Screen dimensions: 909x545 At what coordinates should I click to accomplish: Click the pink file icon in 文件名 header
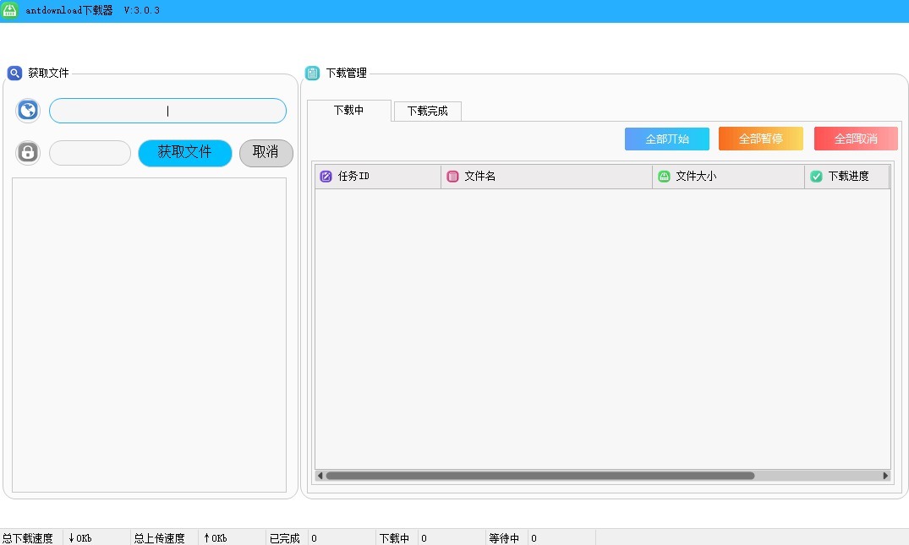(452, 177)
